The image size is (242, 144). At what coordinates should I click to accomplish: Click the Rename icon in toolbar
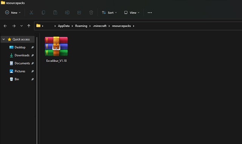(67, 13)
